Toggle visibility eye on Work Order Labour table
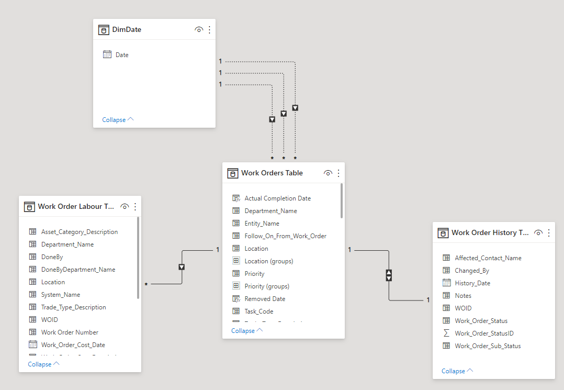Image resolution: width=564 pixels, height=390 pixels. pos(125,206)
